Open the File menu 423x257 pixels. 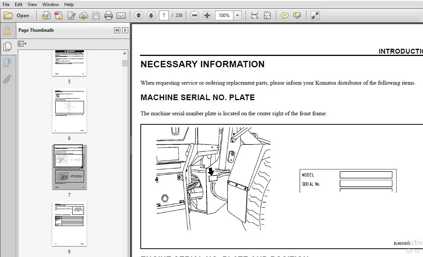click(6, 4)
